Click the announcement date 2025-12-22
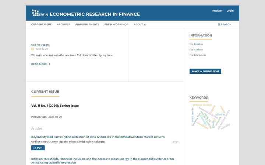The image size is (265, 165). coord(42,49)
